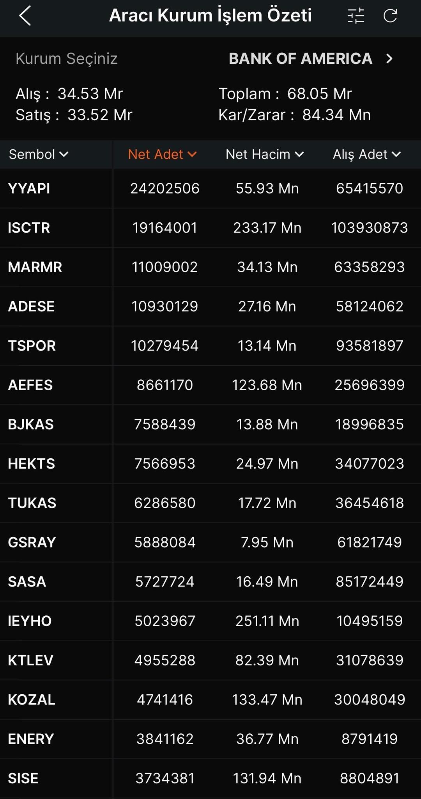Tap the TSPOR symbol
Viewport: 421px width, 799px height.
tap(32, 346)
